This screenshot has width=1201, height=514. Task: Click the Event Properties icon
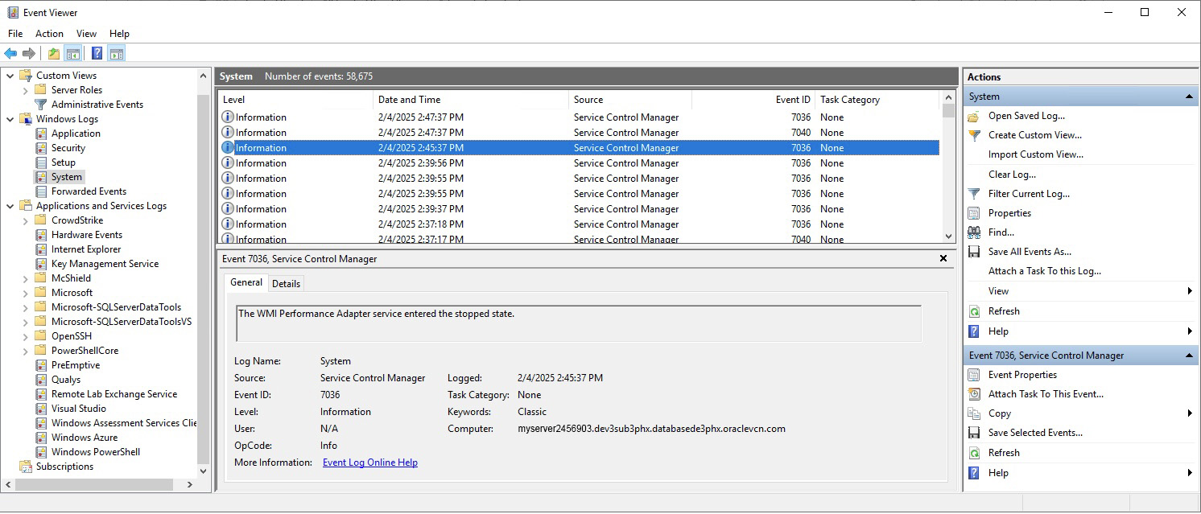tap(974, 375)
